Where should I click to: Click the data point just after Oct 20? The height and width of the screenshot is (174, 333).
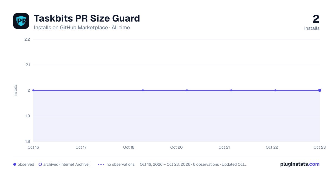[187, 90]
